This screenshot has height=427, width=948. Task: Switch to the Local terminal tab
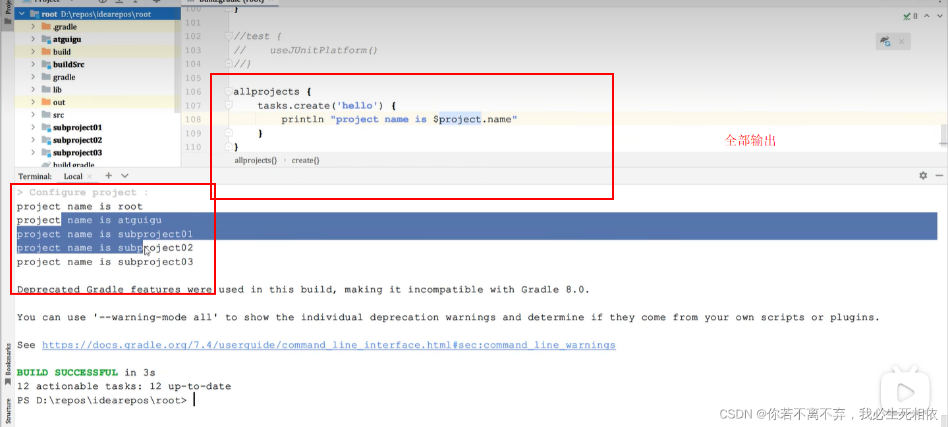[x=73, y=176]
